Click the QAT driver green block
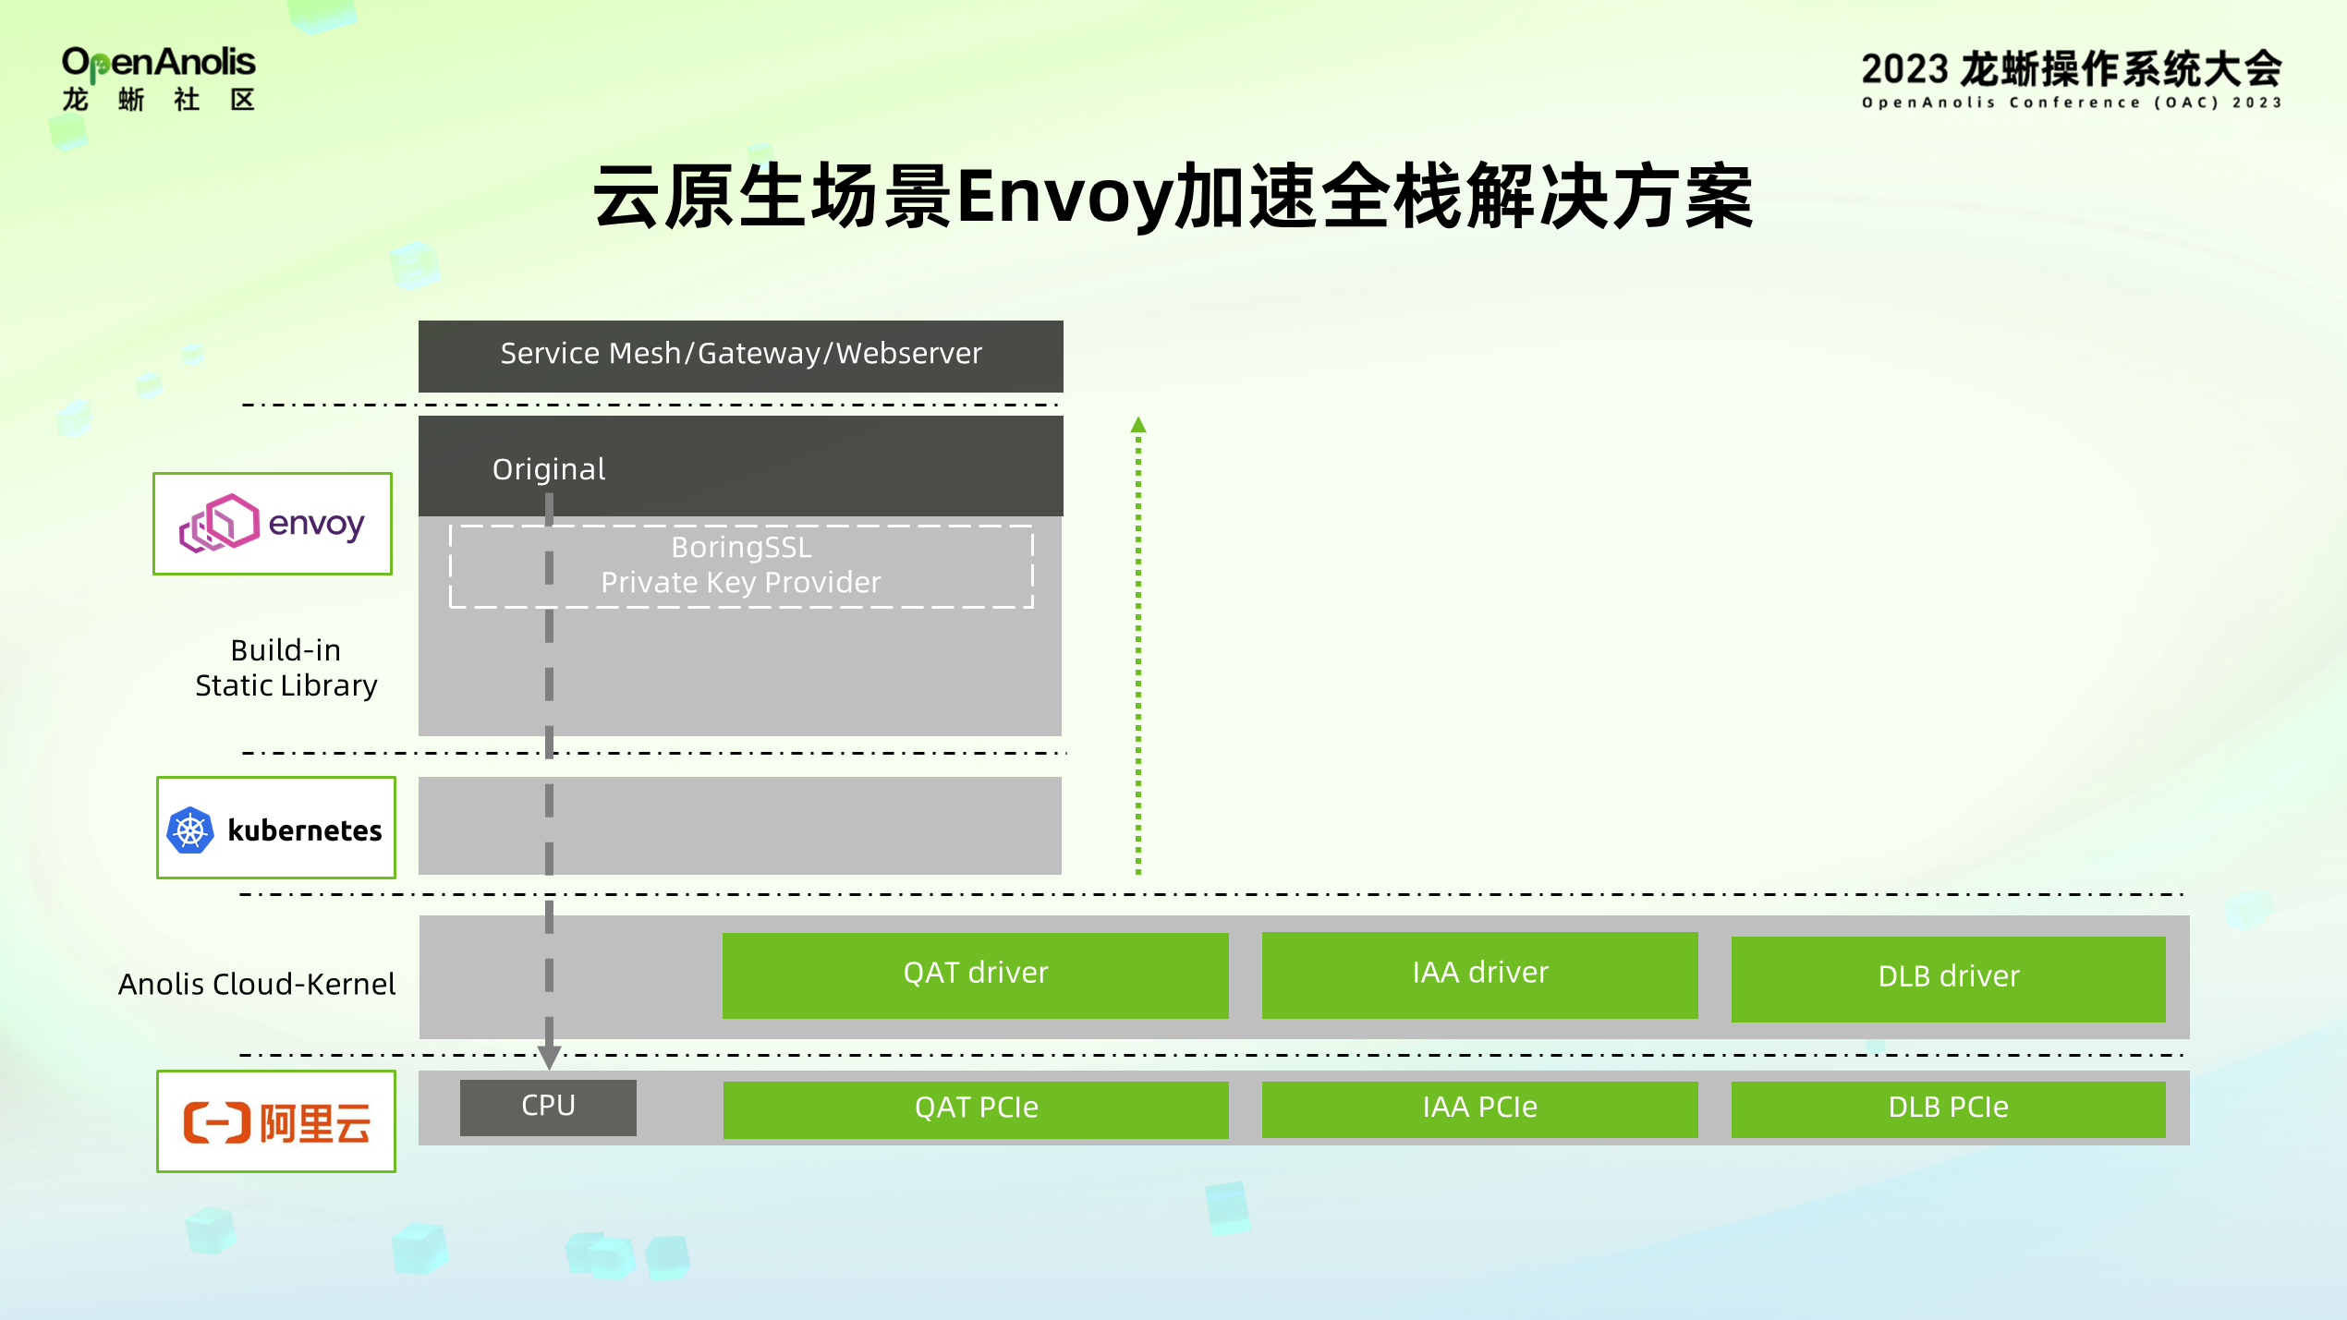 coord(975,974)
